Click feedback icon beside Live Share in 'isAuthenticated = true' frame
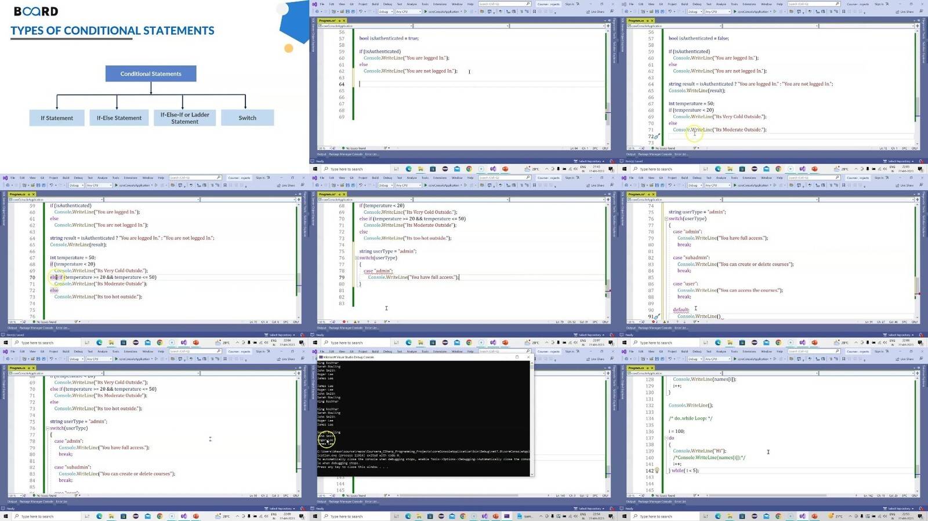Viewport: 928px width, 521px height. (612, 12)
